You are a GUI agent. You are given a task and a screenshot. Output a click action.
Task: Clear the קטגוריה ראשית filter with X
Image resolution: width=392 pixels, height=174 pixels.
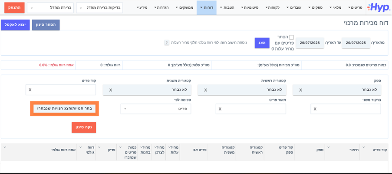(x=205, y=90)
